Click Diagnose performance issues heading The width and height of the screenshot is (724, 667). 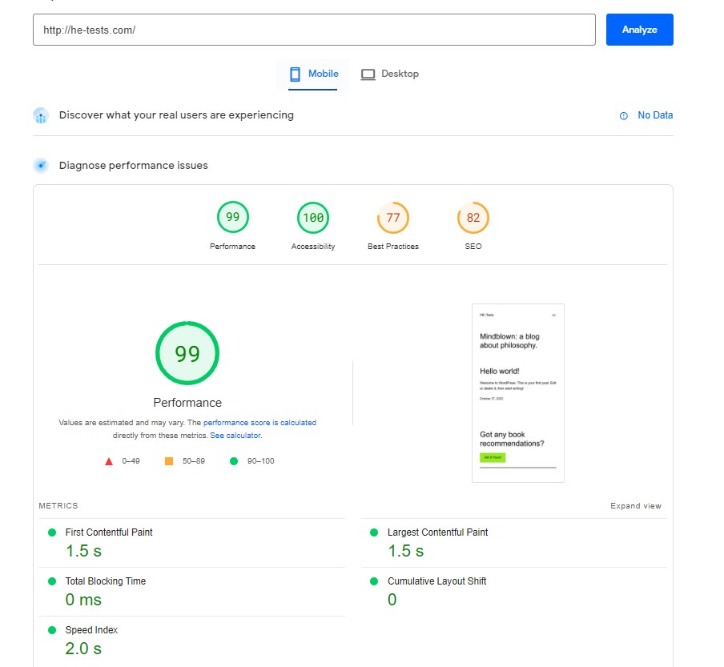[134, 165]
